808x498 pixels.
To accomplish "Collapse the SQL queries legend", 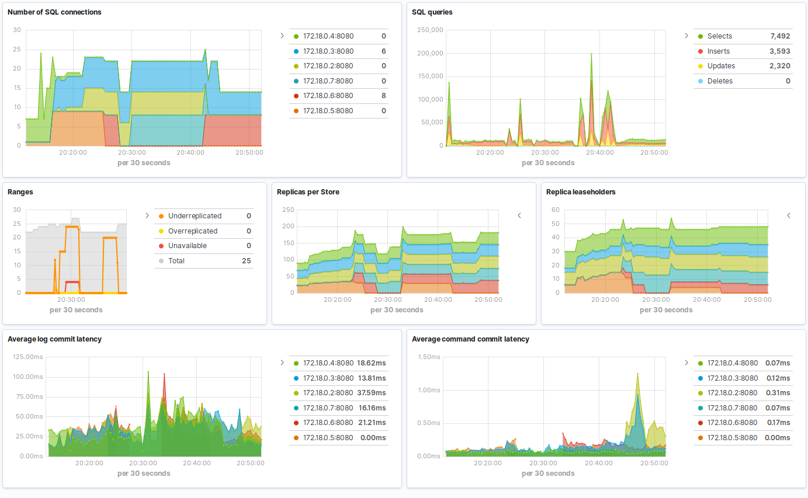I will click(686, 35).
